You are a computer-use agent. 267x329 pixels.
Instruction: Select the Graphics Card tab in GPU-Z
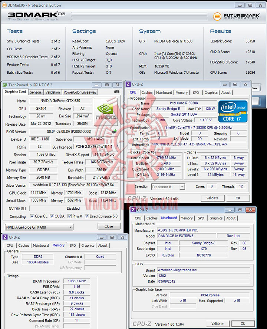pos(15,92)
